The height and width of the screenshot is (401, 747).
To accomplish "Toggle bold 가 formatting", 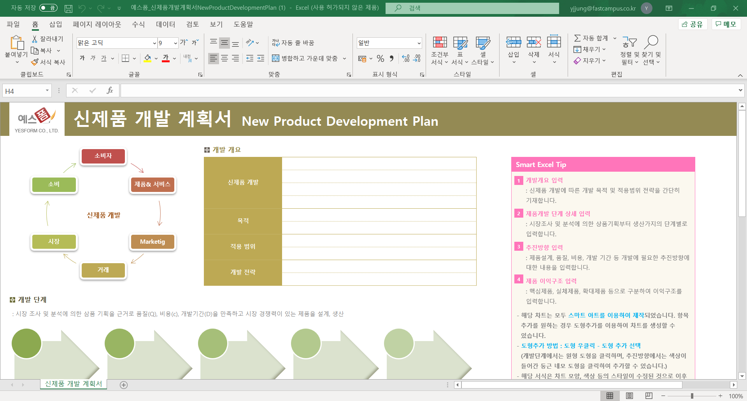I will coord(82,58).
